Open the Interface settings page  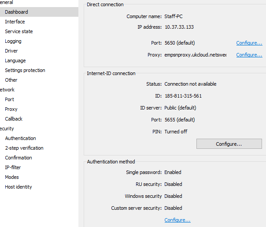(x=15, y=22)
